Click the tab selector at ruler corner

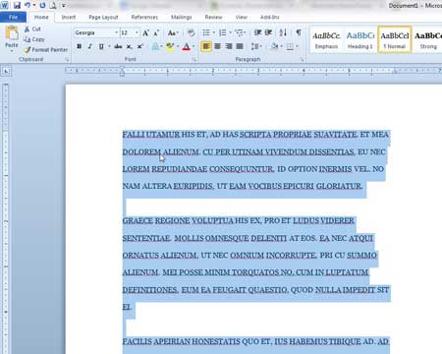[x=6, y=71]
